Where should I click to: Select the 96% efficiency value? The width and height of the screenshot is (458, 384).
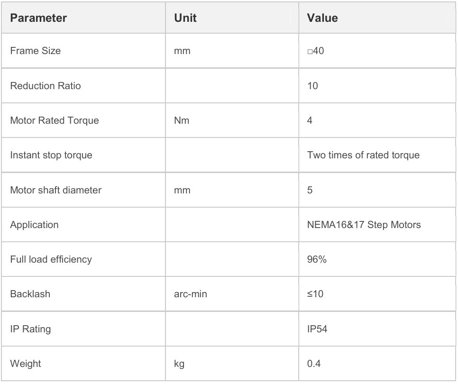[x=317, y=259]
